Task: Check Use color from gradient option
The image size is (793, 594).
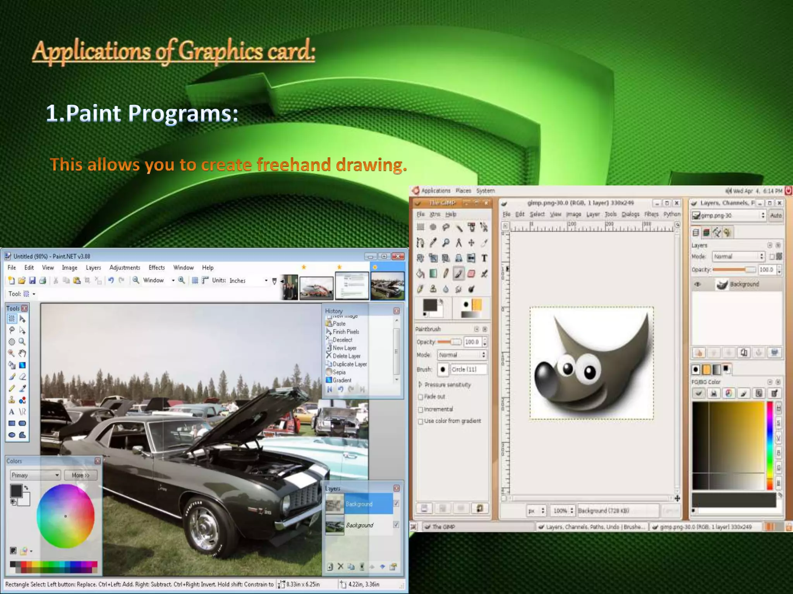Action: (x=421, y=422)
